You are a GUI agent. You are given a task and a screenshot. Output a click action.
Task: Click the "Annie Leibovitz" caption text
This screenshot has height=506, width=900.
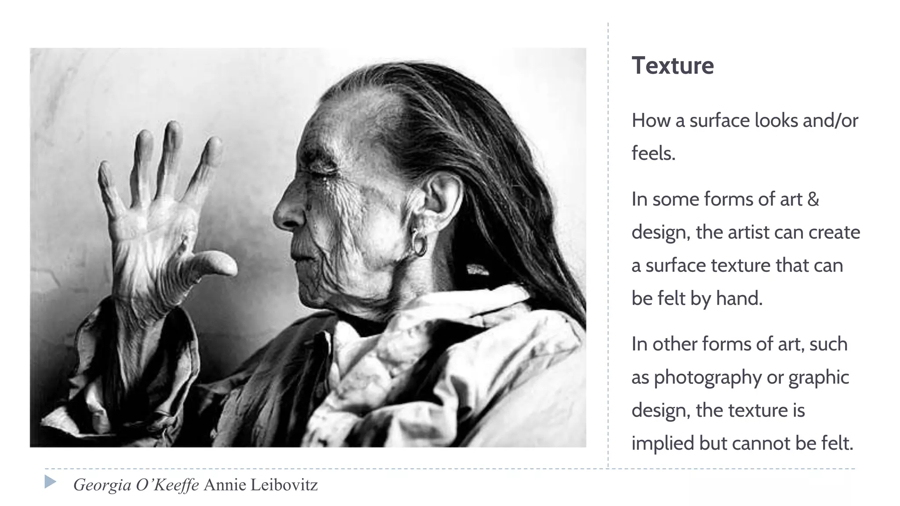261,485
